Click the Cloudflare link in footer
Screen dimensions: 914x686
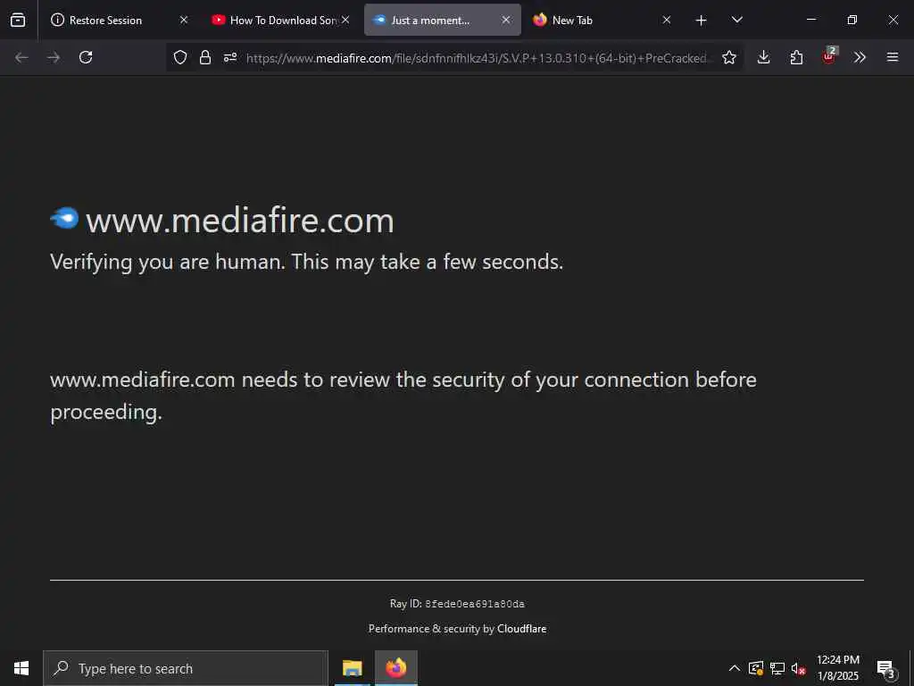pyautogui.click(x=521, y=629)
